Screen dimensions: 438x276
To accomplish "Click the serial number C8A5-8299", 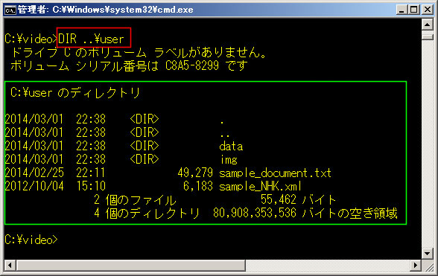I will pyautogui.click(x=192, y=66).
